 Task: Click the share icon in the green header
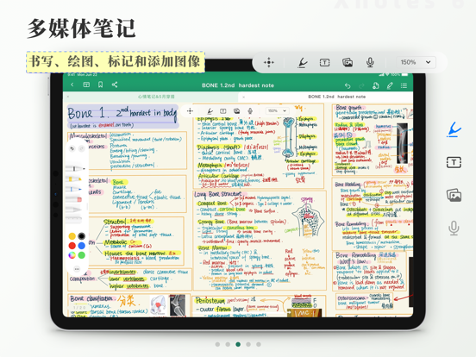[115, 85]
